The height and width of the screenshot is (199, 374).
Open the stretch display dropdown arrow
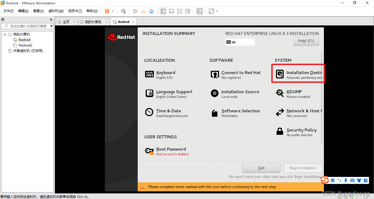(217, 11)
